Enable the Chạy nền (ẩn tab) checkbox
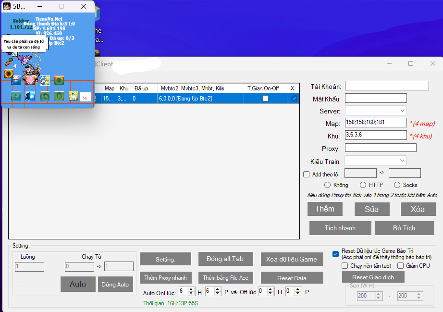 pos(345,266)
